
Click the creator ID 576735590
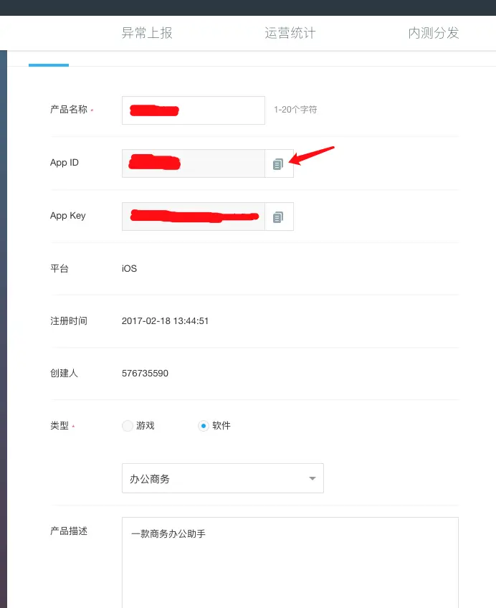click(145, 374)
